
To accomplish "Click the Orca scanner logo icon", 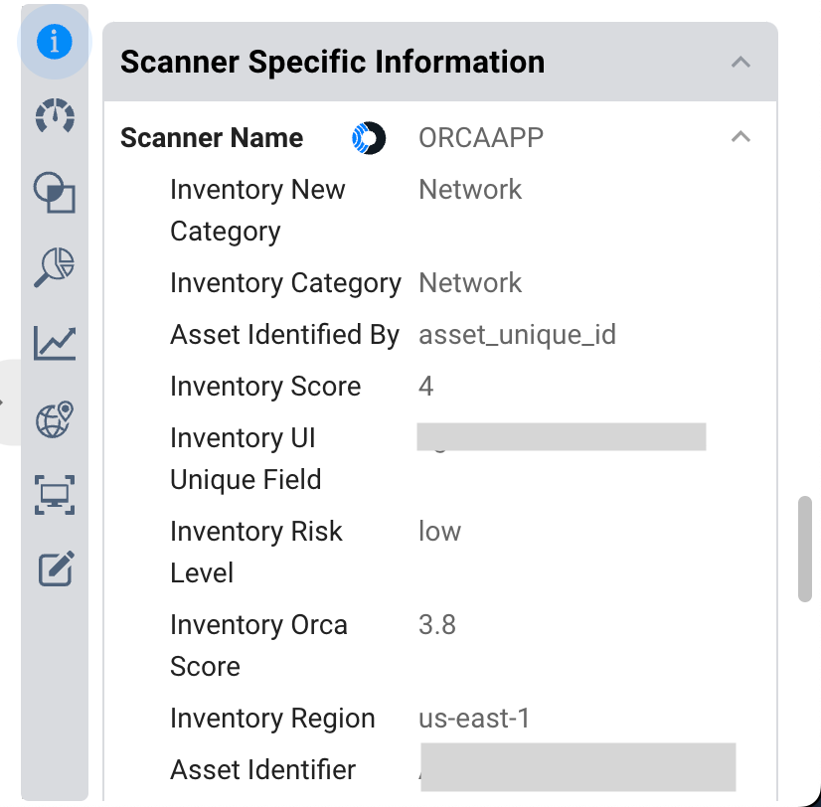I will (369, 138).
